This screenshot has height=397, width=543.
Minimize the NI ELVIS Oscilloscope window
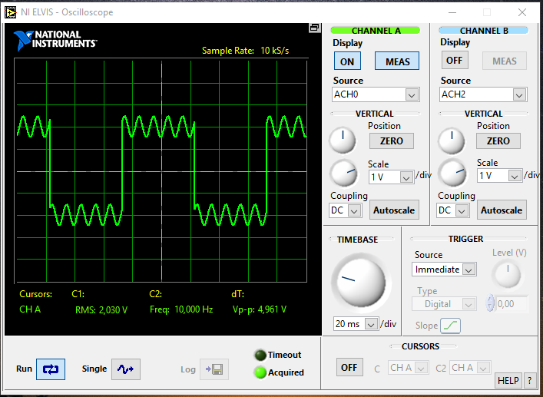452,12
